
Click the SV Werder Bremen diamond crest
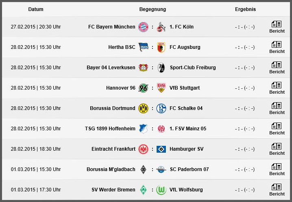[x=143, y=190]
